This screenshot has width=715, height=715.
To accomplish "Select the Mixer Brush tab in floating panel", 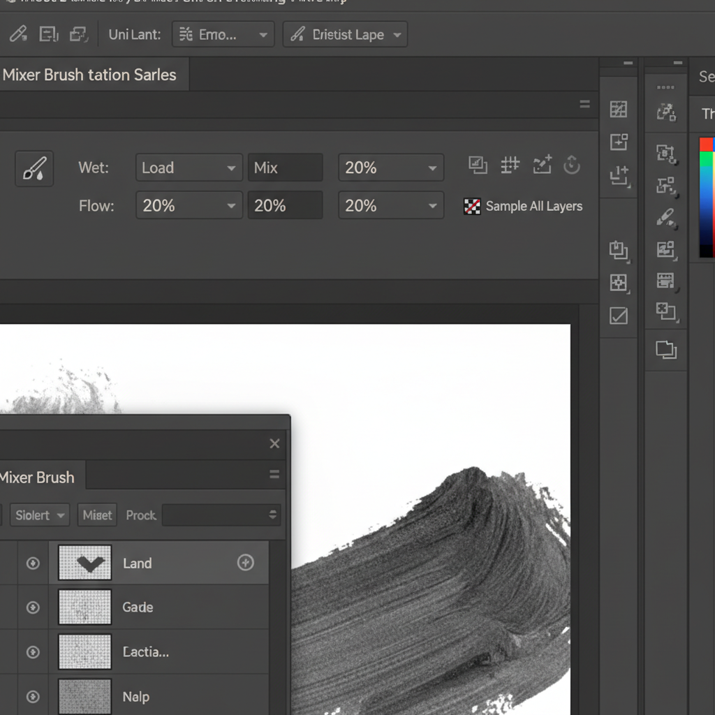I will click(38, 478).
